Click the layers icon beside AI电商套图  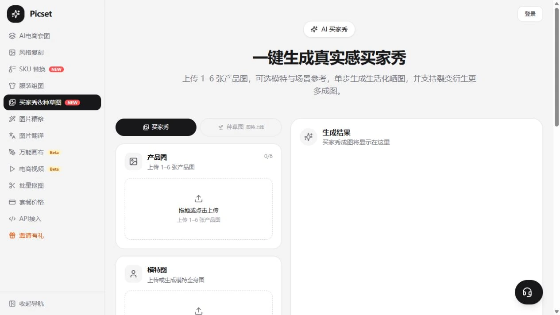click(12, 36)
